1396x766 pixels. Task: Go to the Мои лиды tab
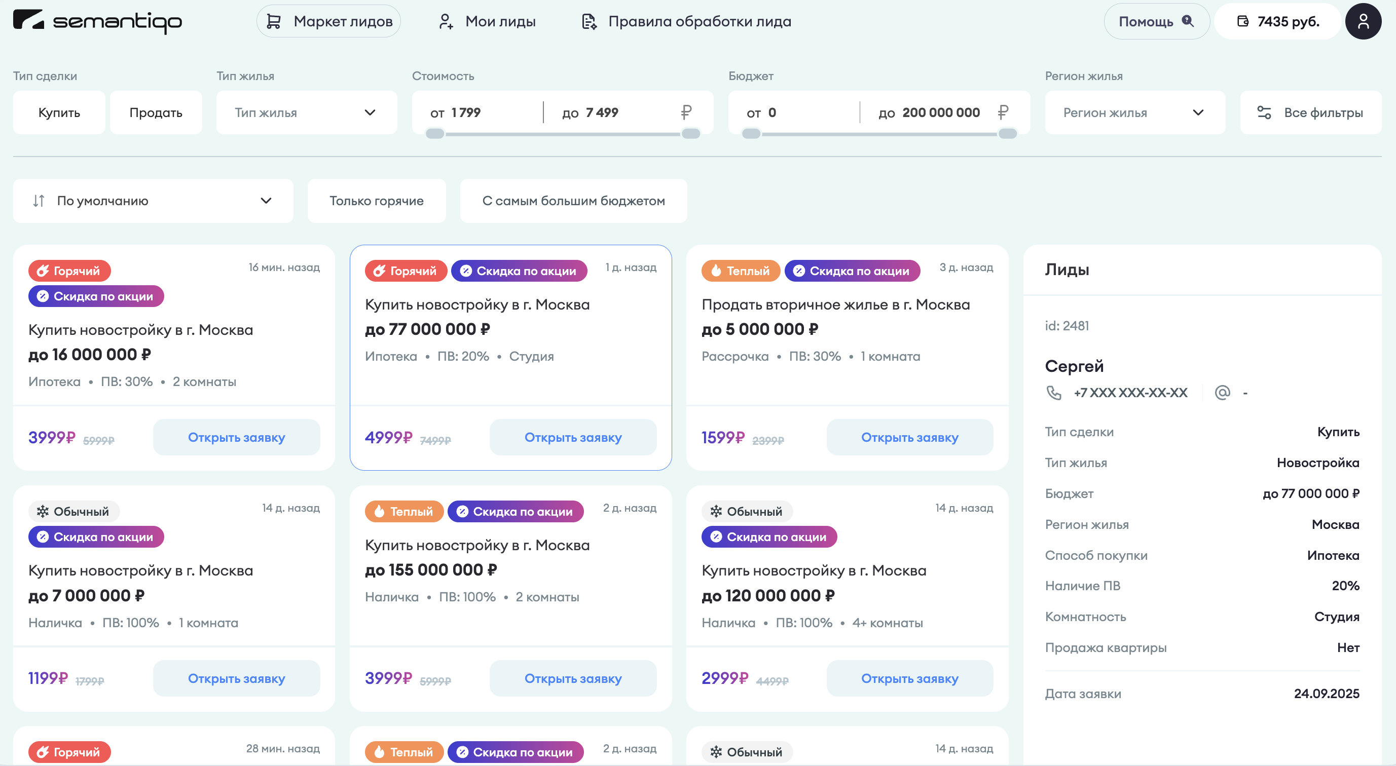tap(486, 21)
